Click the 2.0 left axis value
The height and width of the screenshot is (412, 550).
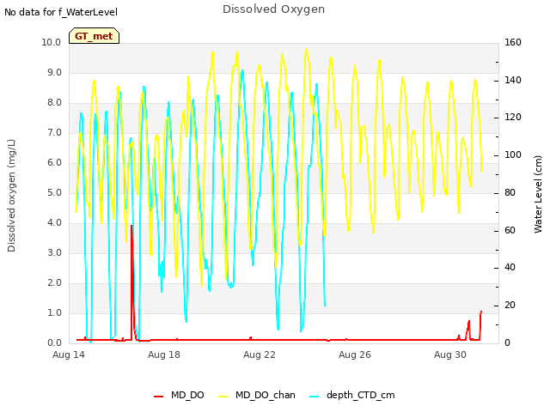point(54,283)
